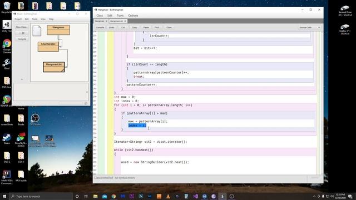
Task: Select the README paper icon in the diagram
Action: tap(37, 31)
